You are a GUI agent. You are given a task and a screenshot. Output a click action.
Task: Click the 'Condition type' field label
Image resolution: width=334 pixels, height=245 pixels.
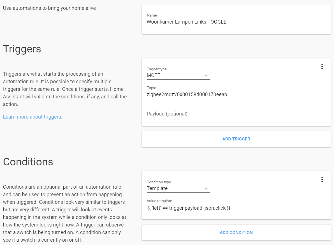[x=159, y=182]
